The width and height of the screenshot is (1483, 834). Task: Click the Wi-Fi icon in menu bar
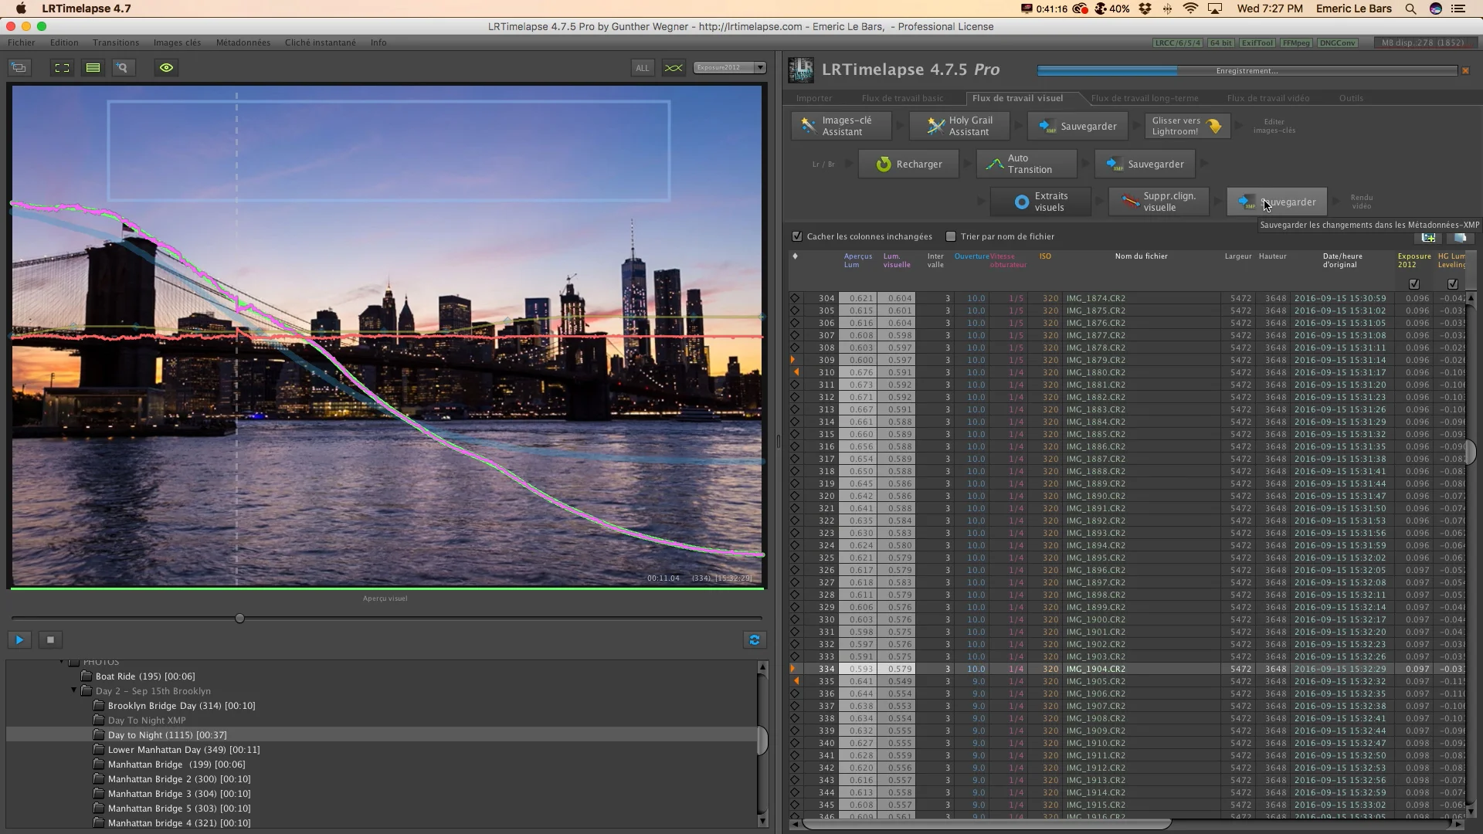(x=1191, y=9)
